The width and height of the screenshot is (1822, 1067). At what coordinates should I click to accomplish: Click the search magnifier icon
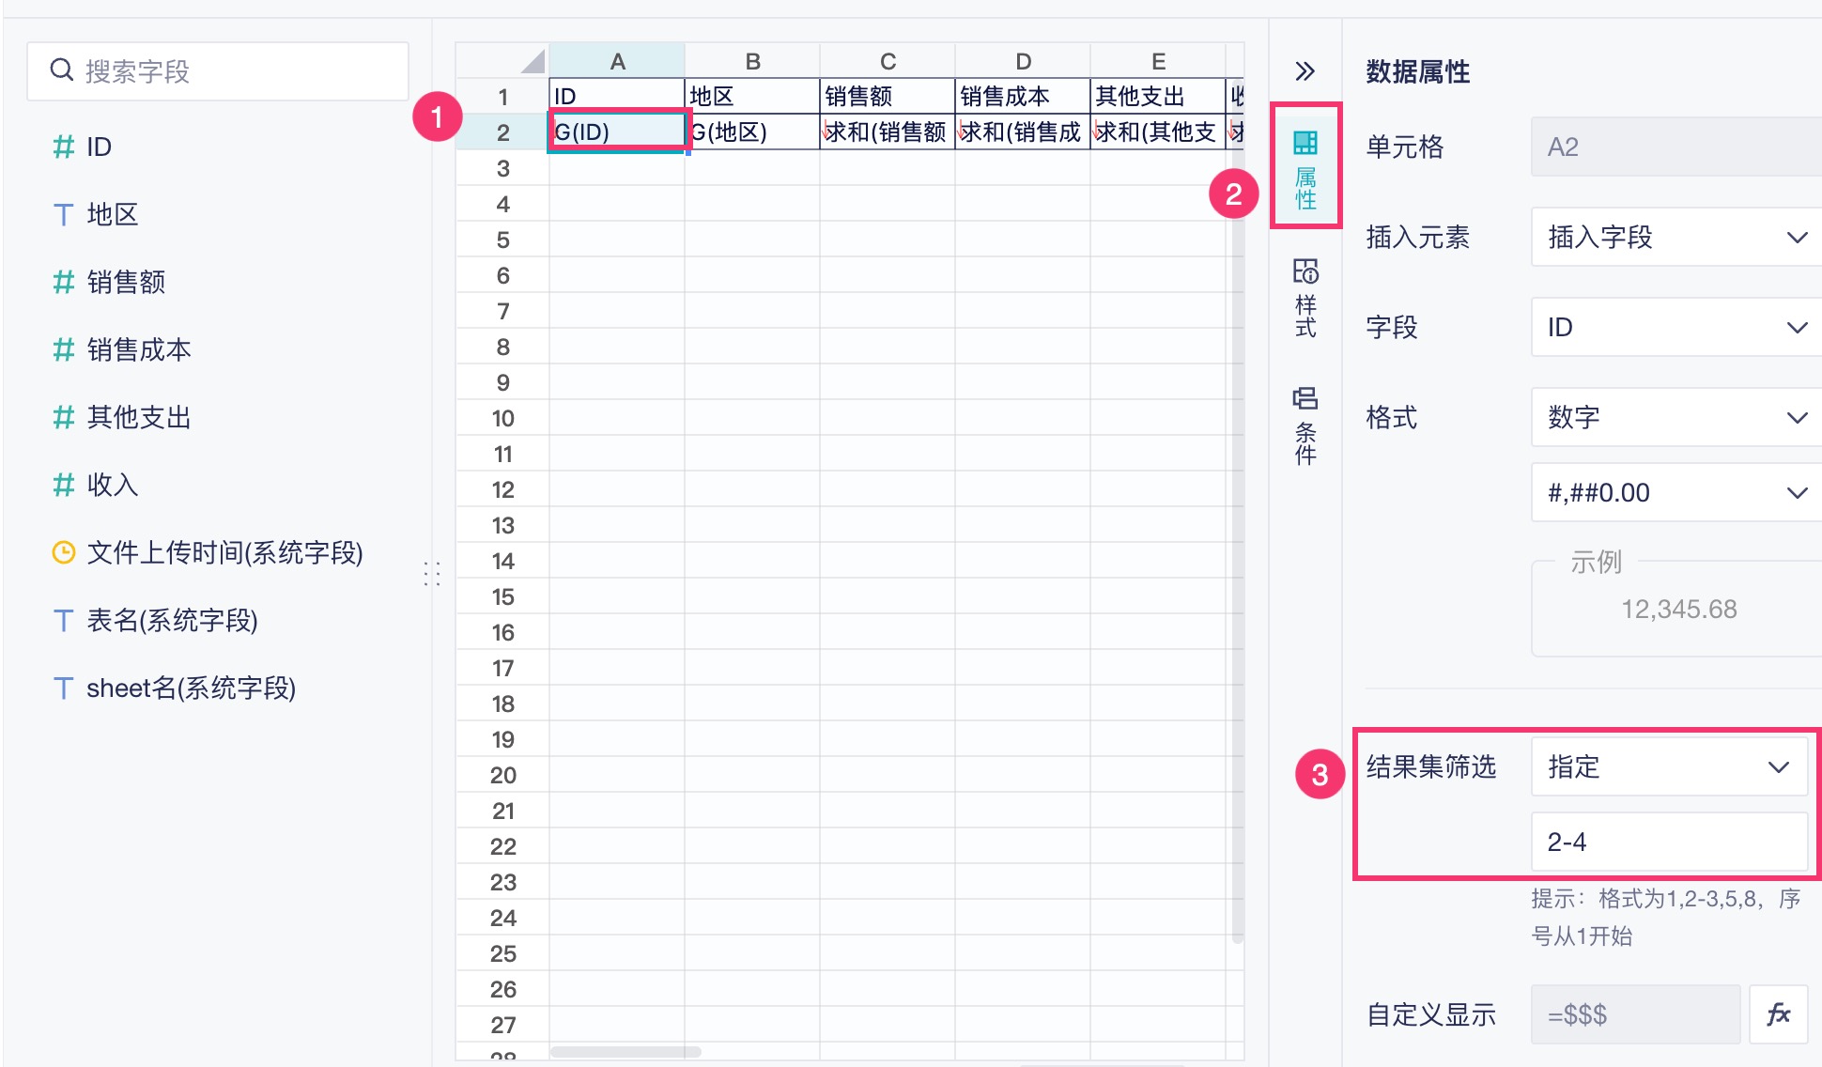click(62, 70)
